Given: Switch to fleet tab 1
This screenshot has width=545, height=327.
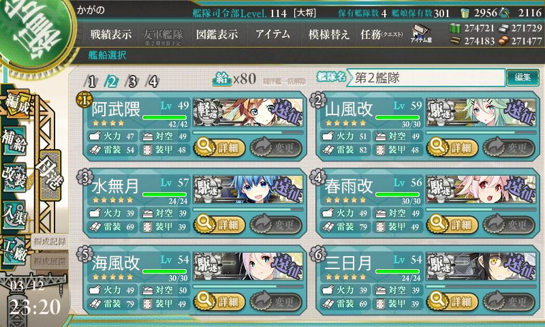Looking at the screenshot, I should click(x=91, y=82).
